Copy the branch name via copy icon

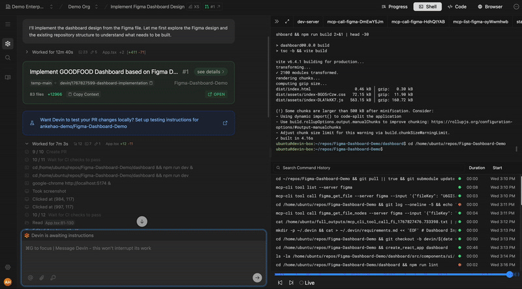coord(151,83)
